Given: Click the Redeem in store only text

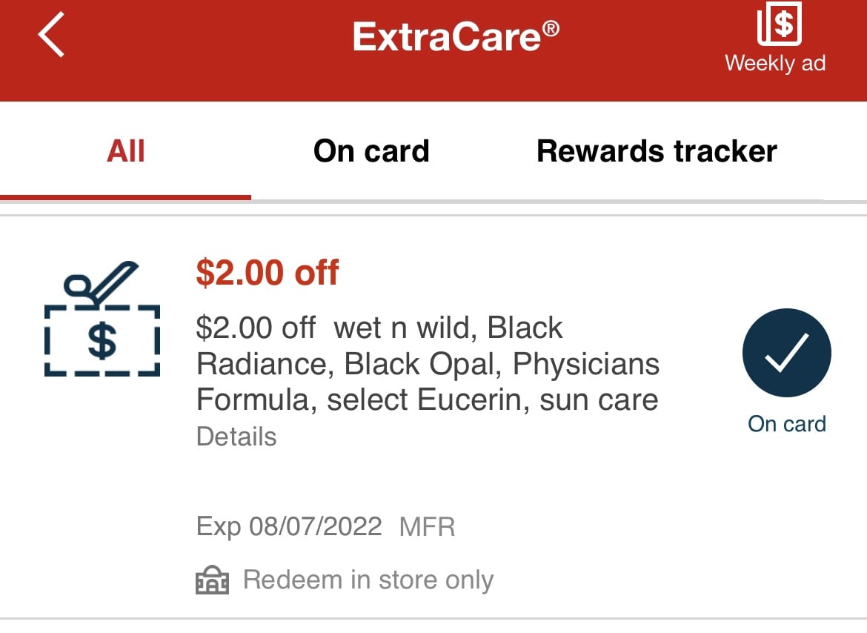Looking at the screenshot, I should click(x=368, y=580).
